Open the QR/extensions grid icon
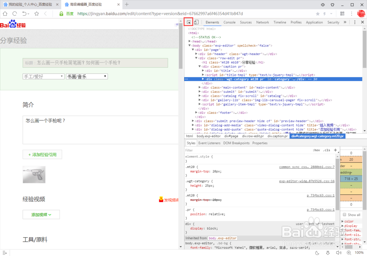 [x=342, y=14]
